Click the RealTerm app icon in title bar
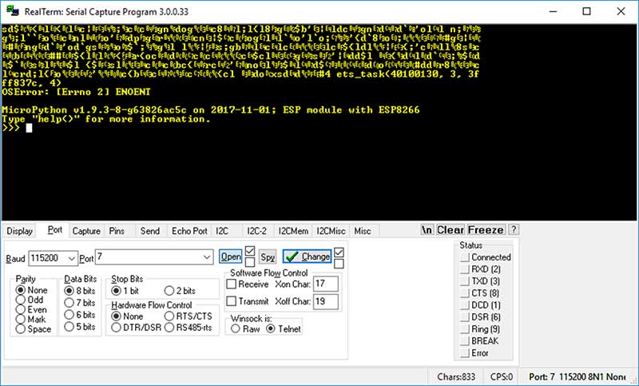The height and width of the screenshot is (386, 639). 11,11
